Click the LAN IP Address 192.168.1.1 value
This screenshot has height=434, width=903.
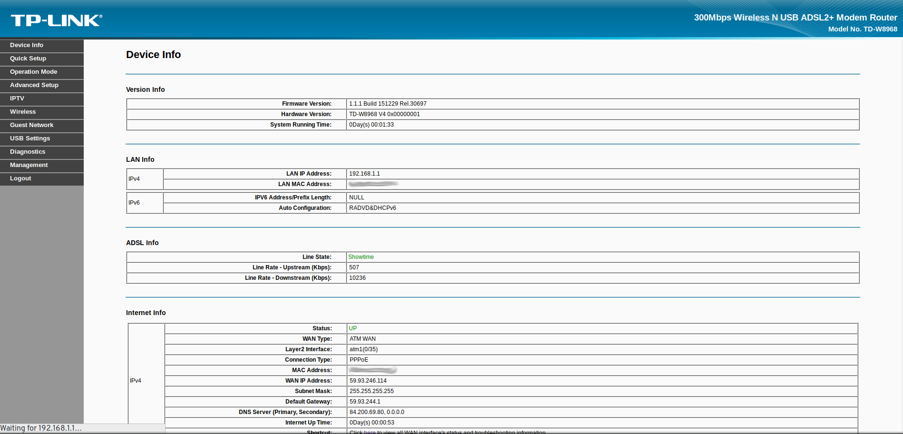click(364, 174)
